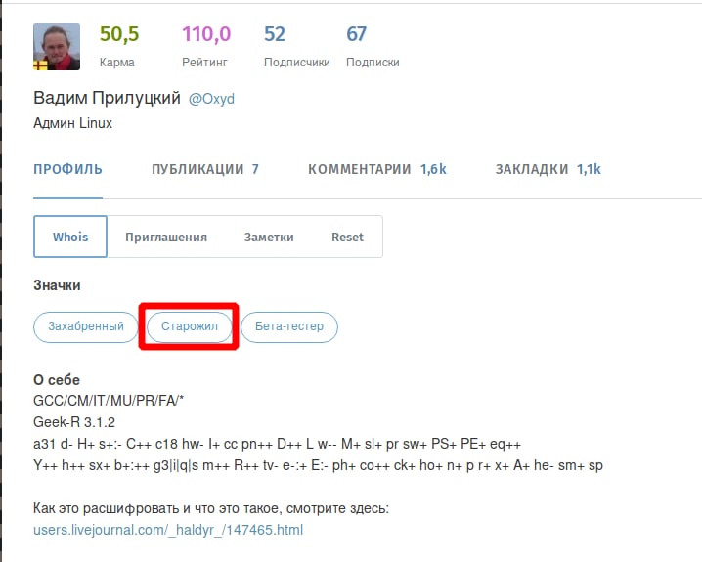This screenshot has width=702, height=562.
Task: Click the 110,0 rating value
Action: pos(206,34)
